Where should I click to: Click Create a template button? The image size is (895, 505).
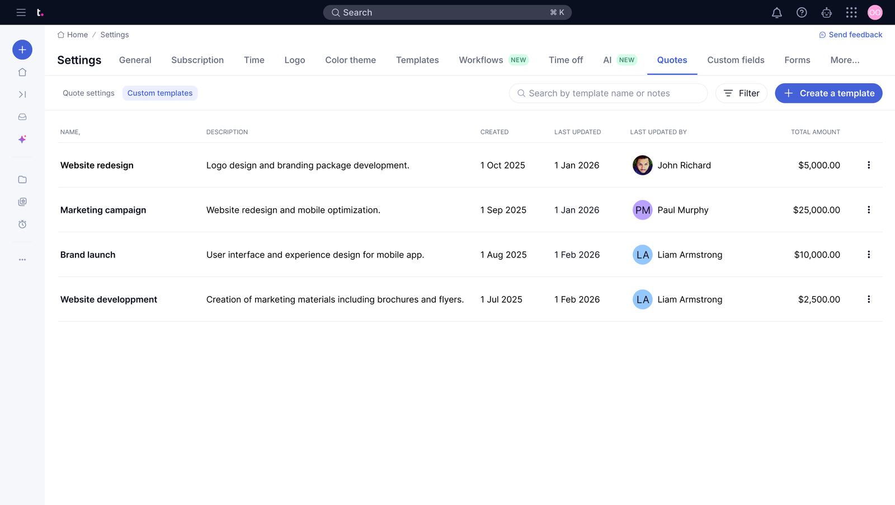(828, 93)
